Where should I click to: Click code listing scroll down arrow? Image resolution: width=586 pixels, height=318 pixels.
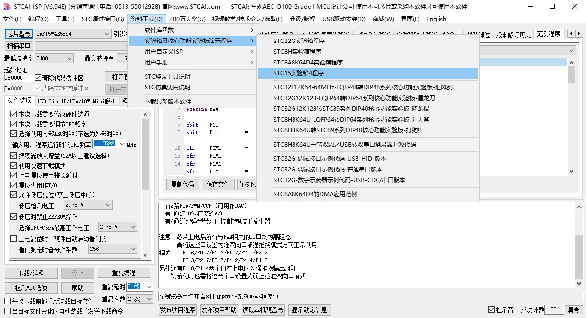pyautogui.click(x=572, y=171)
